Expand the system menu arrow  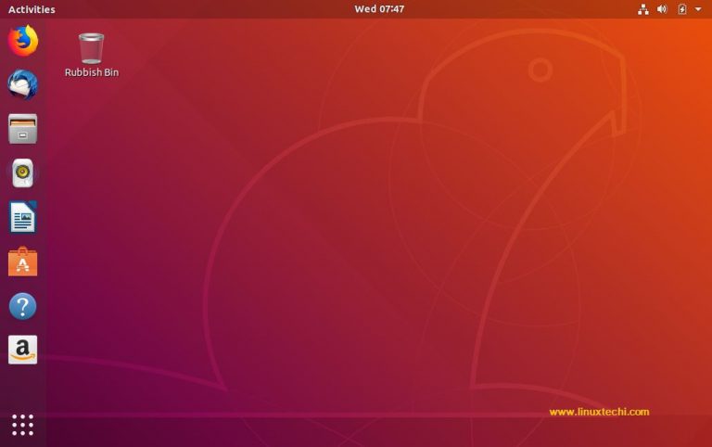(x=698, y=9)
